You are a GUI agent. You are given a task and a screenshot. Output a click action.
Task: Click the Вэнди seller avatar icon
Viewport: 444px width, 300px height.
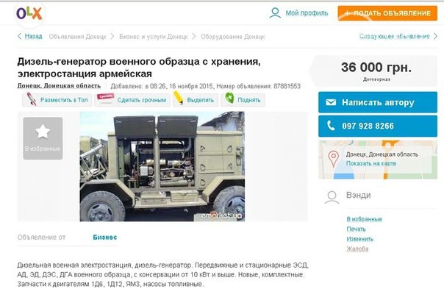point(332,198)
